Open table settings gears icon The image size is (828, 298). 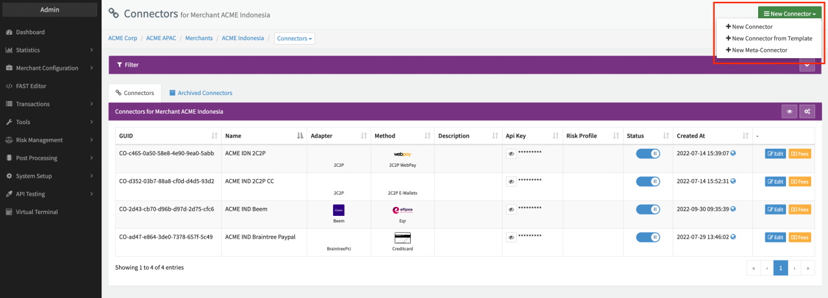click(807, 112)
